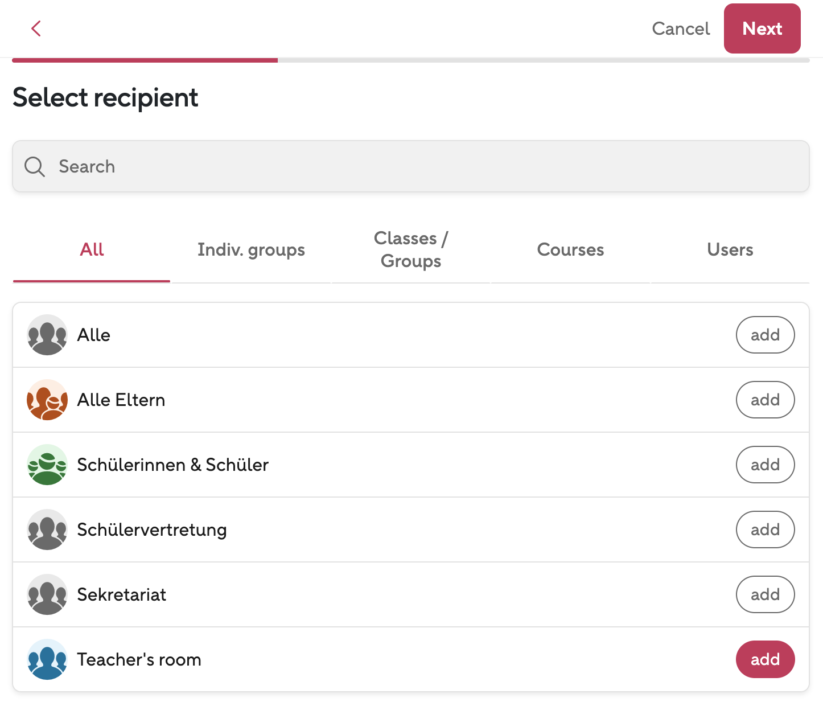The width and height of the screenshot is (823, 706).
Task: Open the Classes / Groups tab
Action: (x=411, y=250)
